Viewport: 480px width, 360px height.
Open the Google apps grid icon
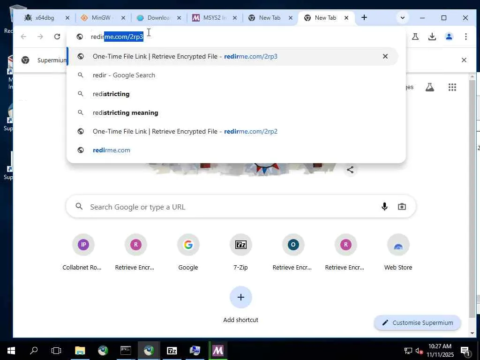tap(452, 87)
